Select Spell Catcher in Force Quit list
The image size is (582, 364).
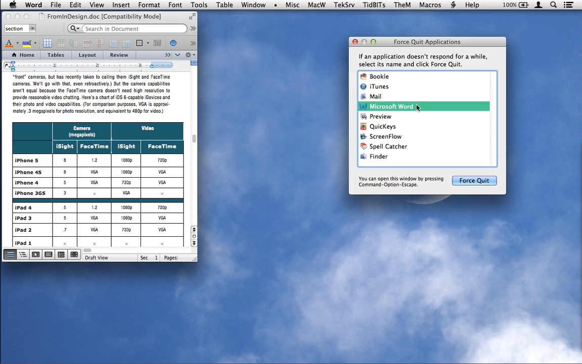click(x=424, y=146)
